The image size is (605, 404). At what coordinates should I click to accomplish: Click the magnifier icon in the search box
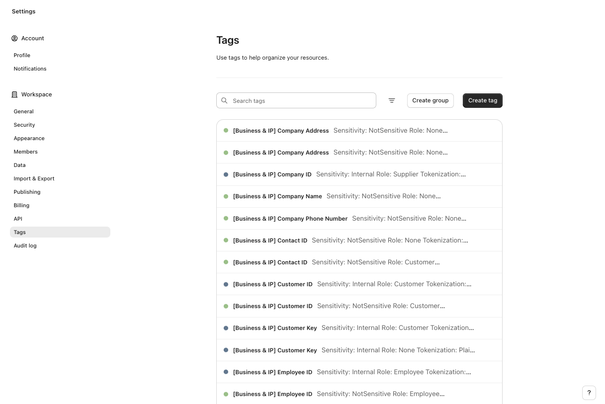[x=225, y=100]
